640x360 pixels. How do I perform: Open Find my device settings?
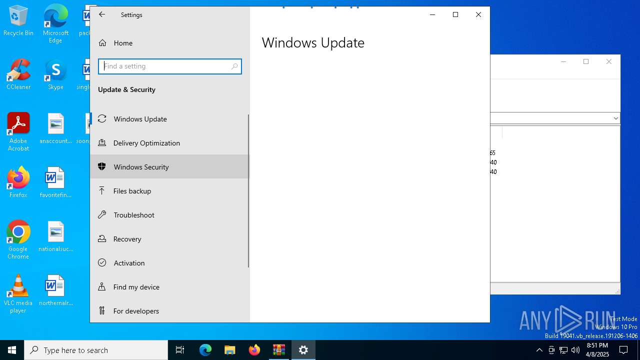[169, 287]
